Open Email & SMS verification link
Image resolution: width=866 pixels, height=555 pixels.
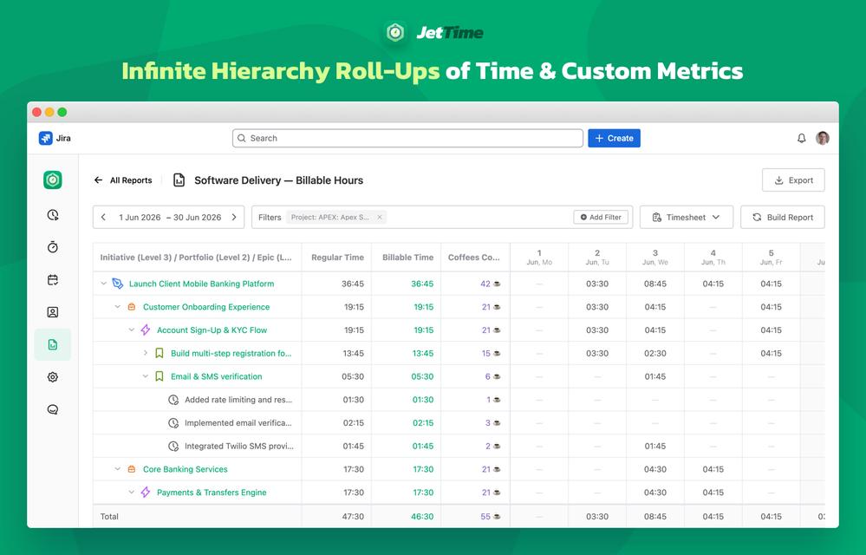coord(217,376)
